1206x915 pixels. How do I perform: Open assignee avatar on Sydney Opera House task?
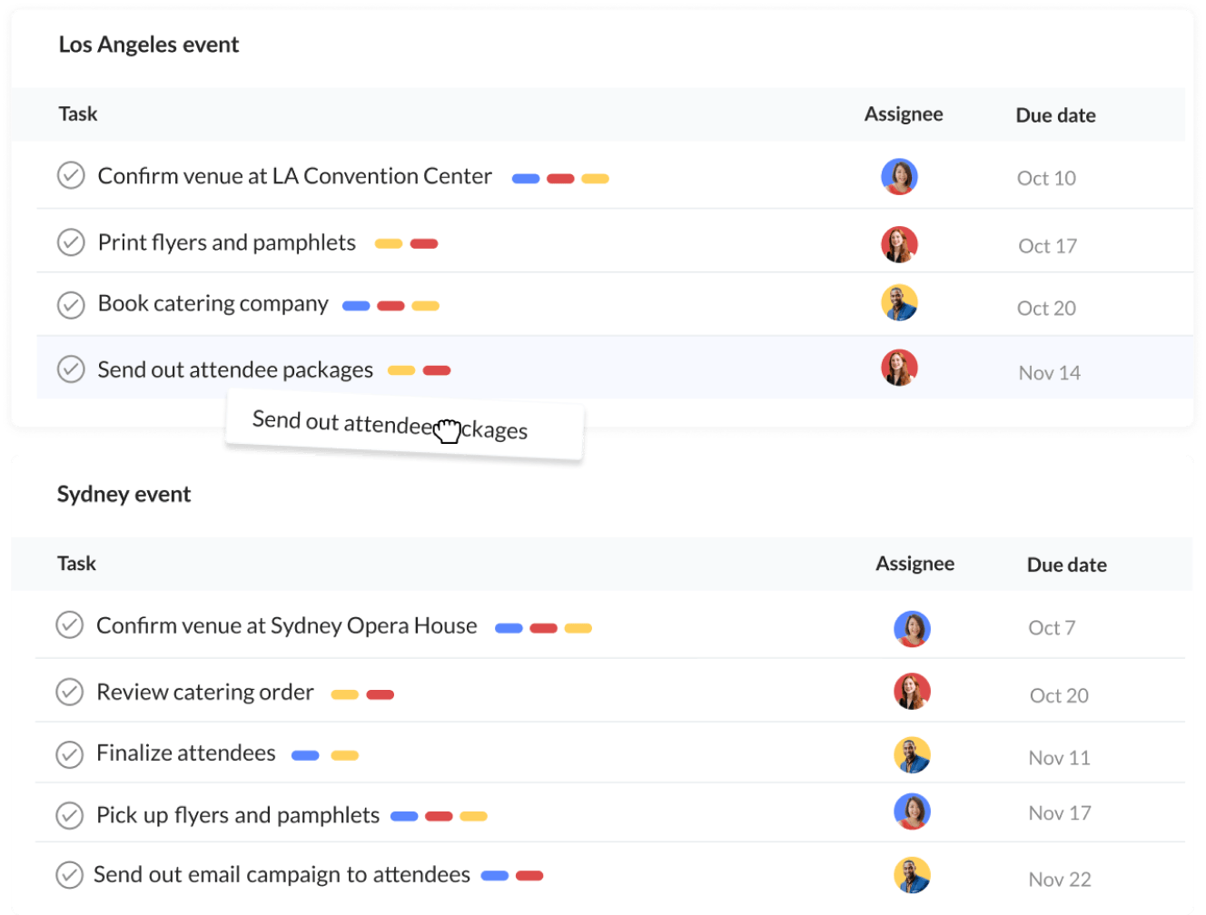pyautogui.click(x=912, y=628)
